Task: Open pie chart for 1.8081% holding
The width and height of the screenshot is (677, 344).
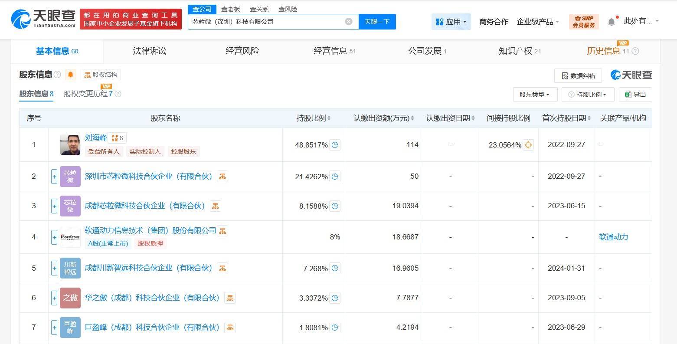Action: click(x=335, y=328)
